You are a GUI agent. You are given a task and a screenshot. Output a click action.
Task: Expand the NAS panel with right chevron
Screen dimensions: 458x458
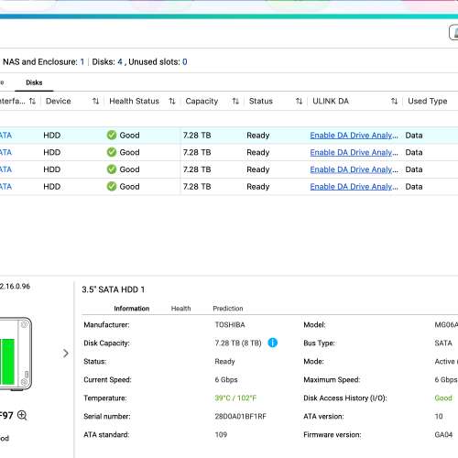coord(66,354)
